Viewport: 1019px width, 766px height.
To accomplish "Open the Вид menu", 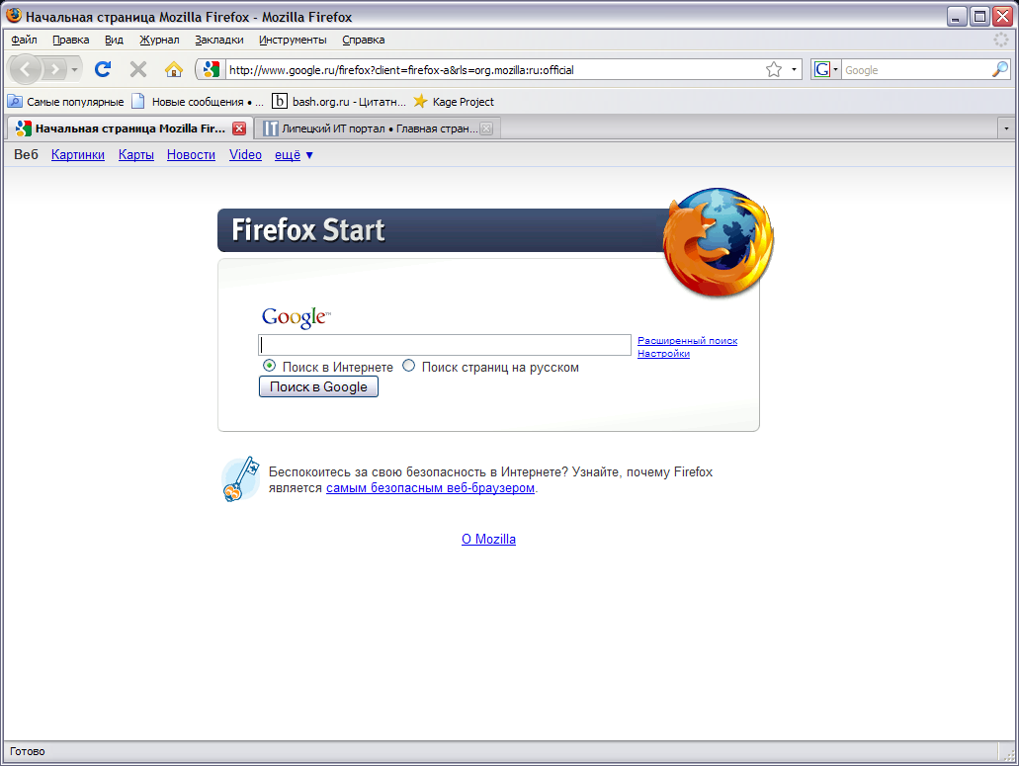I will point(115,40).
